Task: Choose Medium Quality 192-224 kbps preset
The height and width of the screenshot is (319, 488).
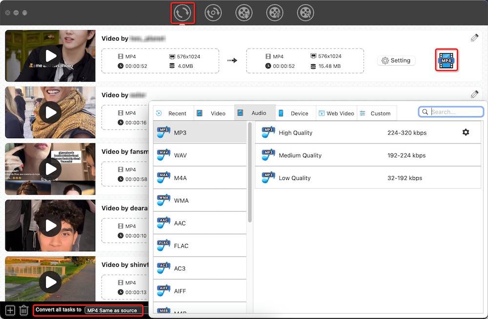Action: pos(368,155)
